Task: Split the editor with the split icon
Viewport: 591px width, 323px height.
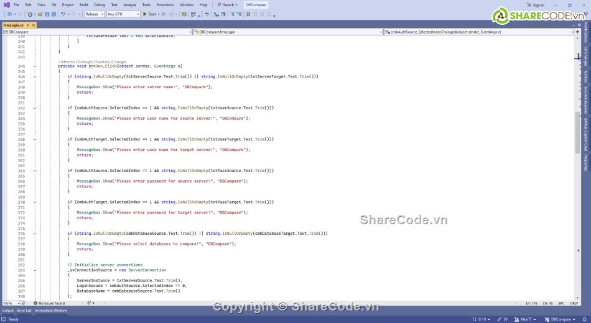Action: (x=578, y=32)
